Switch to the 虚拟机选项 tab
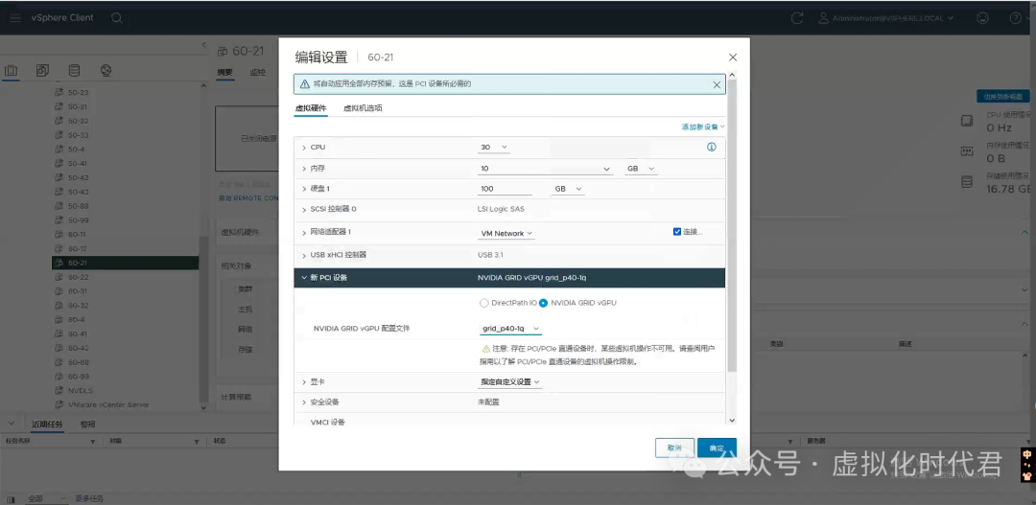The image size is (1036, 505). click(363, 107)
